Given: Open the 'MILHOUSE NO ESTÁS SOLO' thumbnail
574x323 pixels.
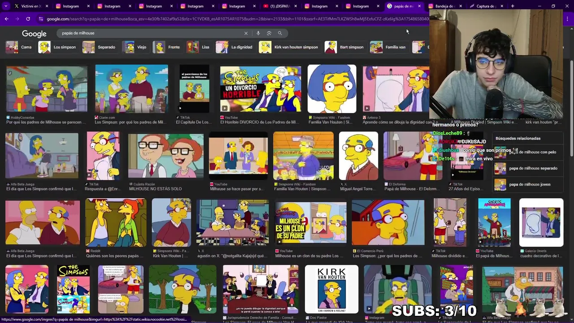Looking at the screenshot, I should pos(166,156).
